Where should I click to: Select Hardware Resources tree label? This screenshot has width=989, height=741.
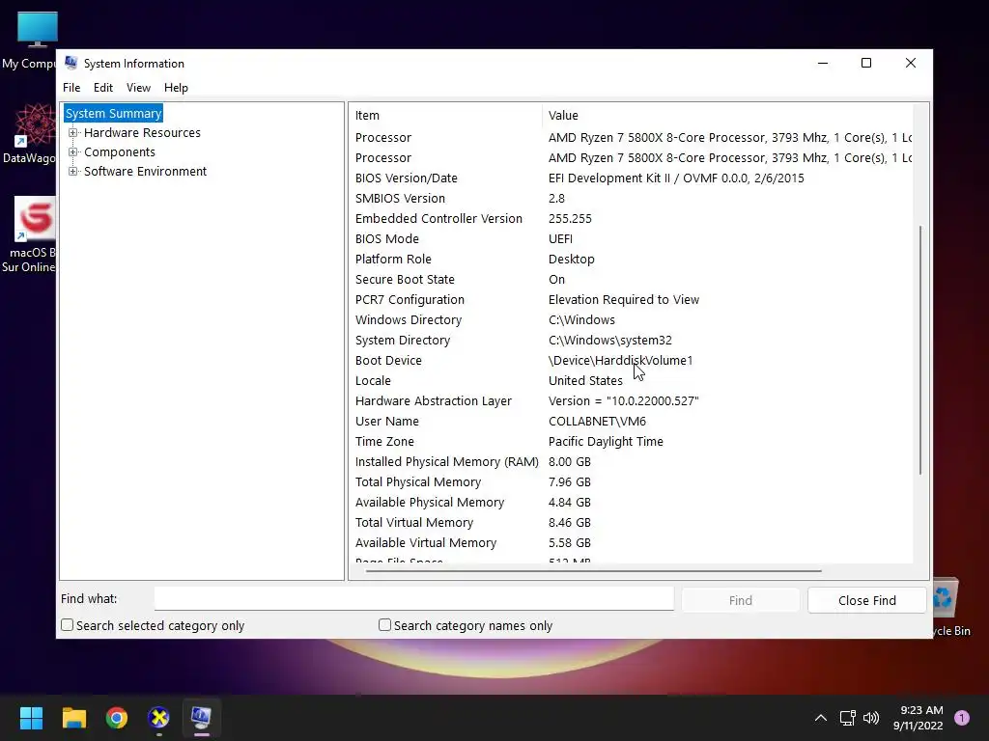[142, 132]
